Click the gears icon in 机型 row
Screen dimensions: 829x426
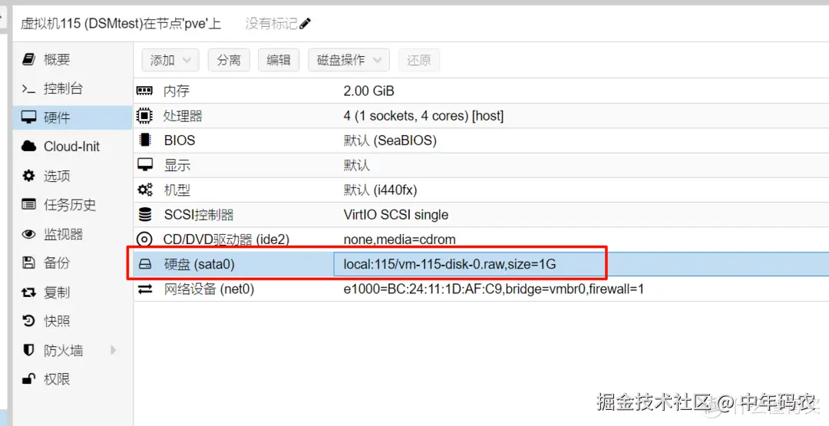click(144, 190)
